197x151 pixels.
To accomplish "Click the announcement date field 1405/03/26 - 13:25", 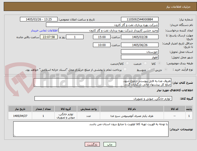I will [x=39, y=19].
